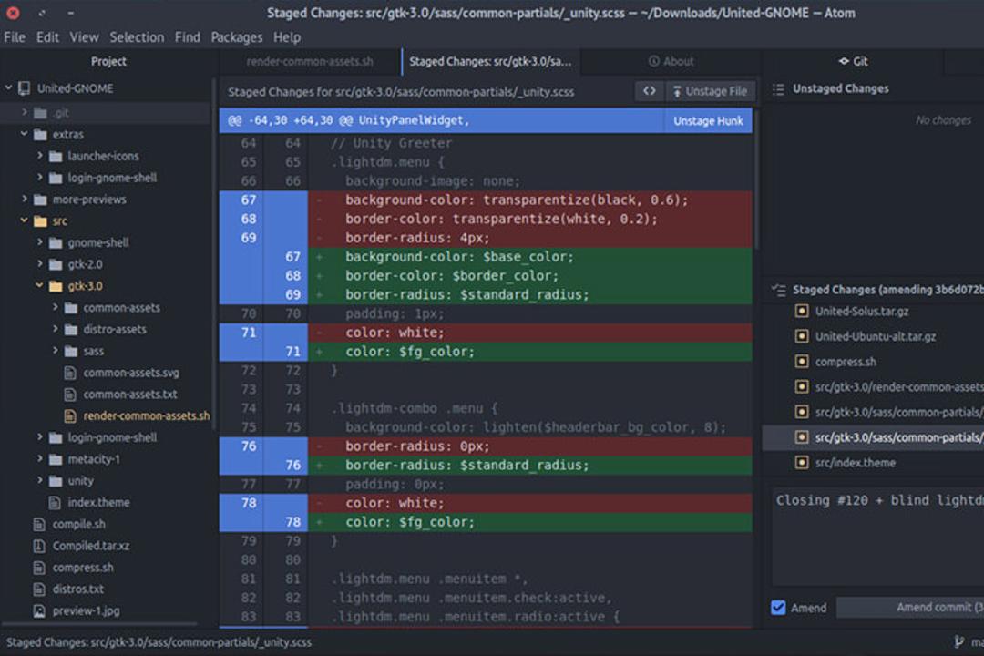Click the status icon beside src/index.theme
984x656 pixels.
pos(802,463)
